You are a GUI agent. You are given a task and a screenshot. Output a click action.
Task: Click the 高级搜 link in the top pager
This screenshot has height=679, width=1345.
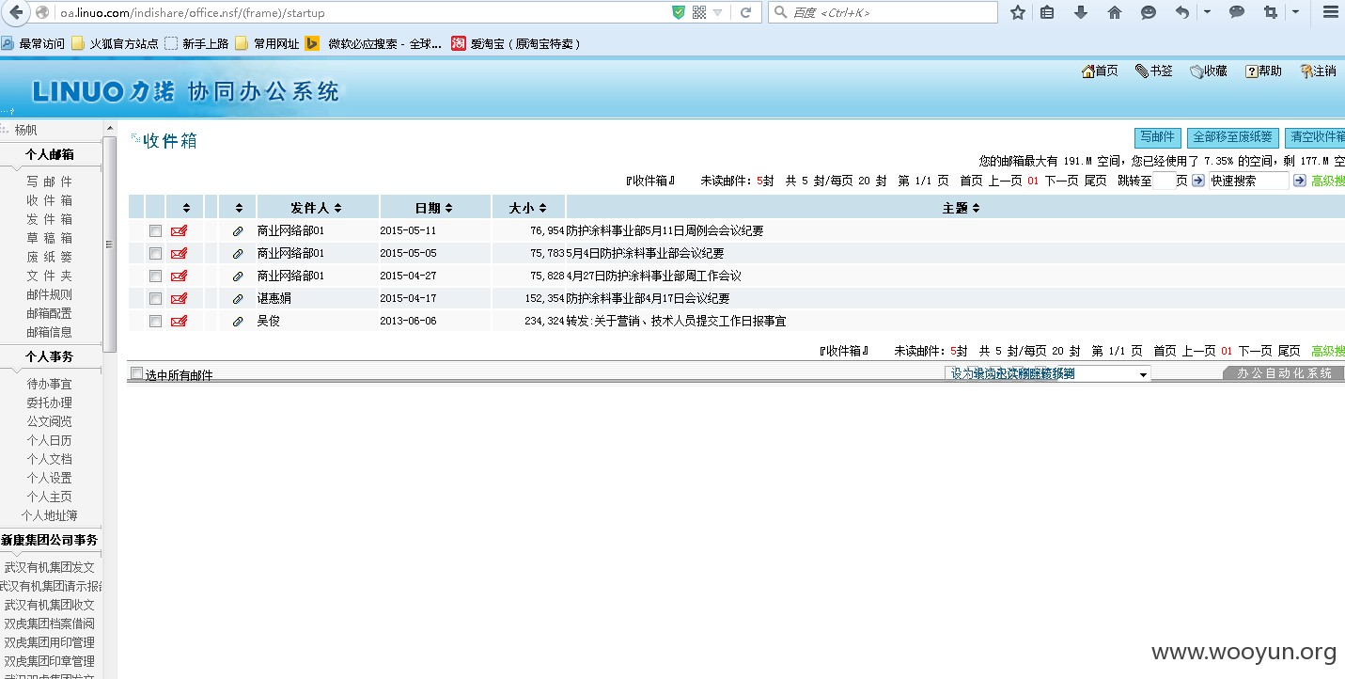click(1328, 181)
